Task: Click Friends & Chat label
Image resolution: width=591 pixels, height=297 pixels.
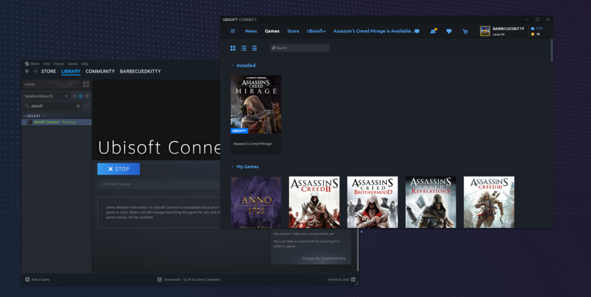Action: click(x=338, y=280)
